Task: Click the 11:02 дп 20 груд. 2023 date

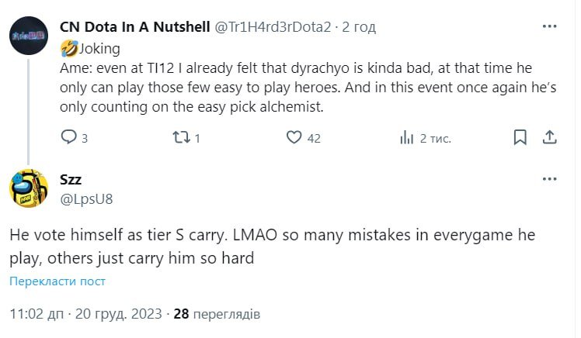Action: click(x=86, y=314)
